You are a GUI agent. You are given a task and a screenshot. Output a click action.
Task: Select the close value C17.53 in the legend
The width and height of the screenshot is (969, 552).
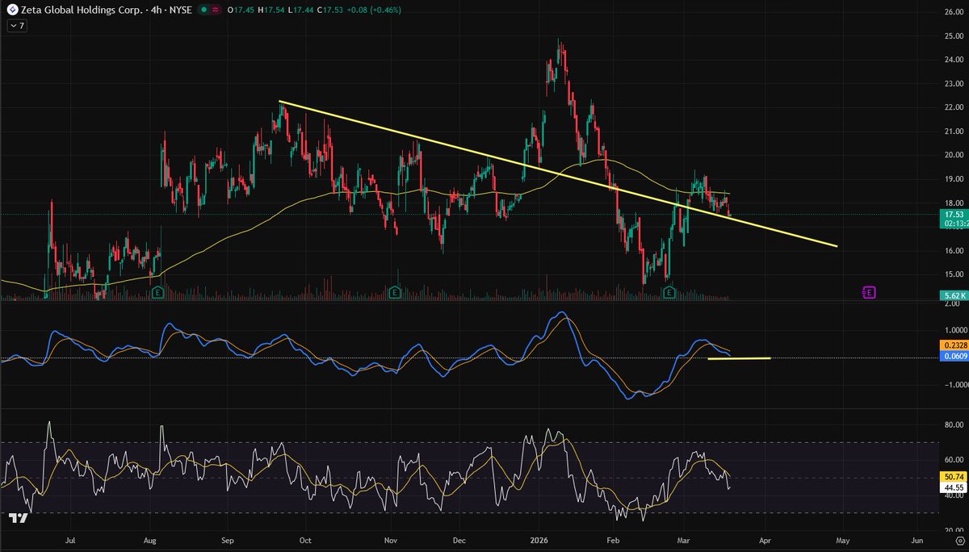coord(332,10)
